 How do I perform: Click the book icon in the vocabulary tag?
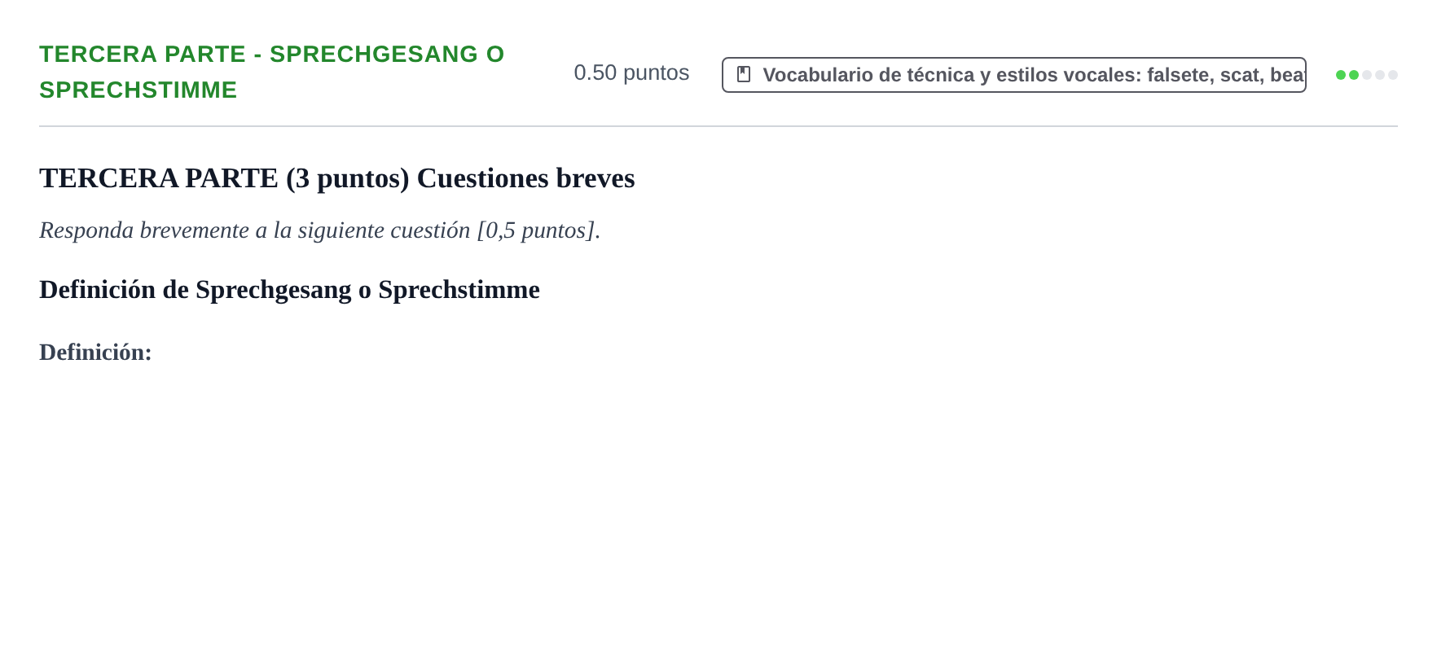[744, 75]
